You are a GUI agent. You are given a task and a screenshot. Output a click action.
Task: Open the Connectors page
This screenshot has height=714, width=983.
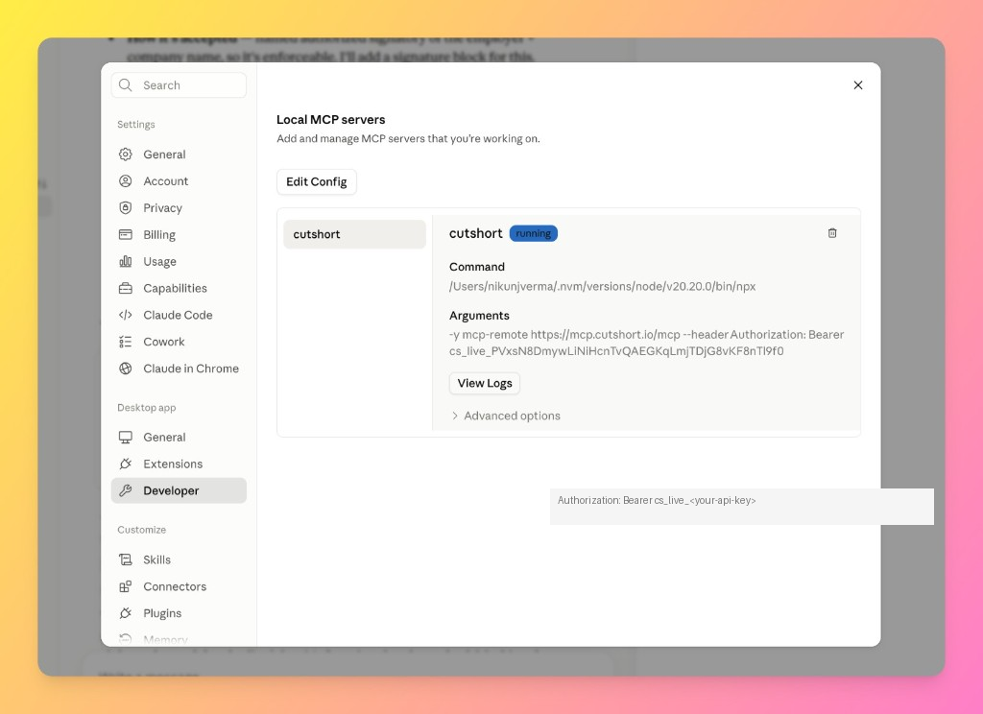coord(179,586)
